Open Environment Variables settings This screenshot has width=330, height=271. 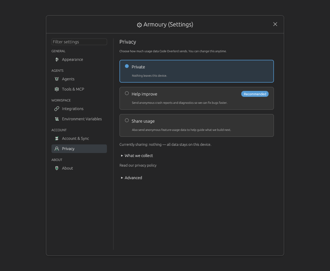79,119
